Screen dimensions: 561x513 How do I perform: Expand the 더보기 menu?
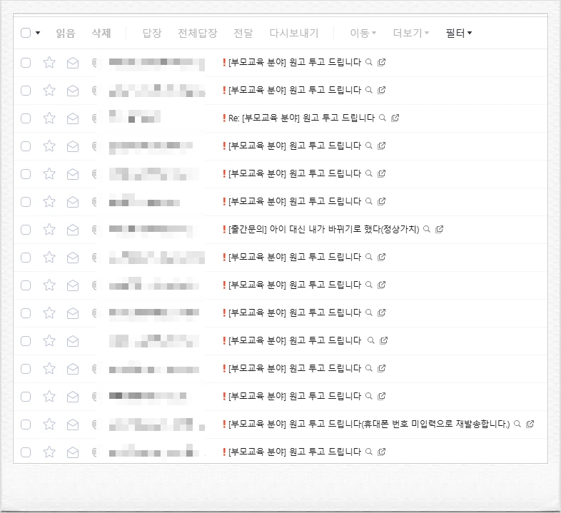click(410, 34)
